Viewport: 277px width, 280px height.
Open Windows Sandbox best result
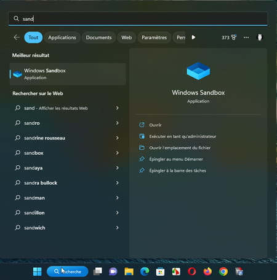(68, 74)
